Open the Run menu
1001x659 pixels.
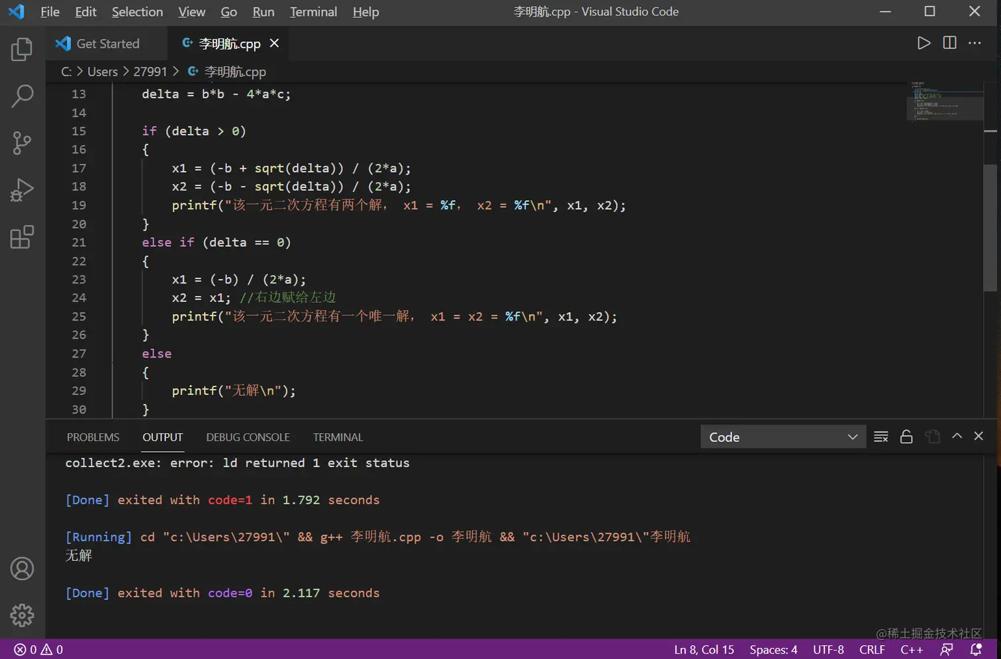263,12
